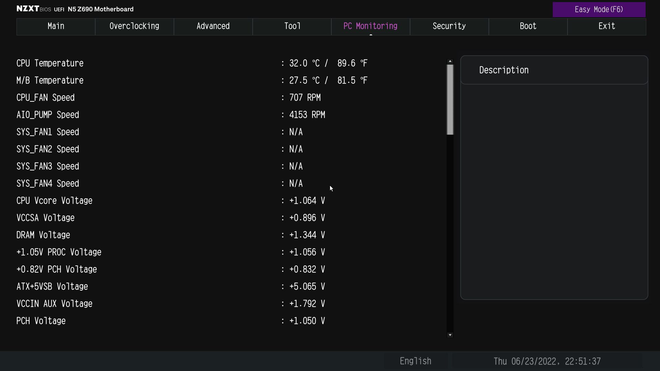
Task: Open the Exit tab
Action: click(607, 26)
